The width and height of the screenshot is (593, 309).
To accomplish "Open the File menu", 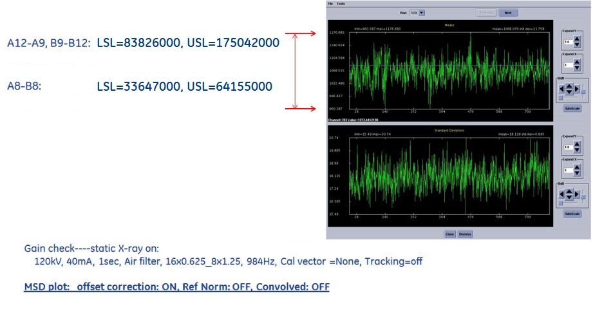I will tap(330, 3).
